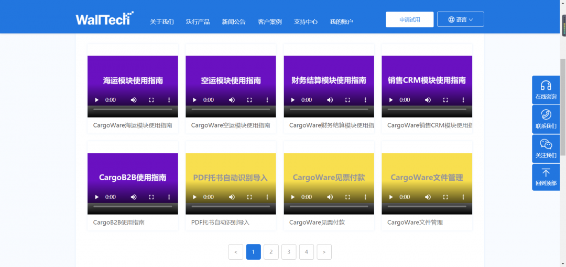Mute the CargoB2B使用指南 video

point(134,197)
